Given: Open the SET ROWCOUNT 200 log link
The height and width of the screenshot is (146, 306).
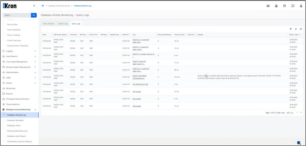Looking at the screenshot, I should click(x=140, y=84).
